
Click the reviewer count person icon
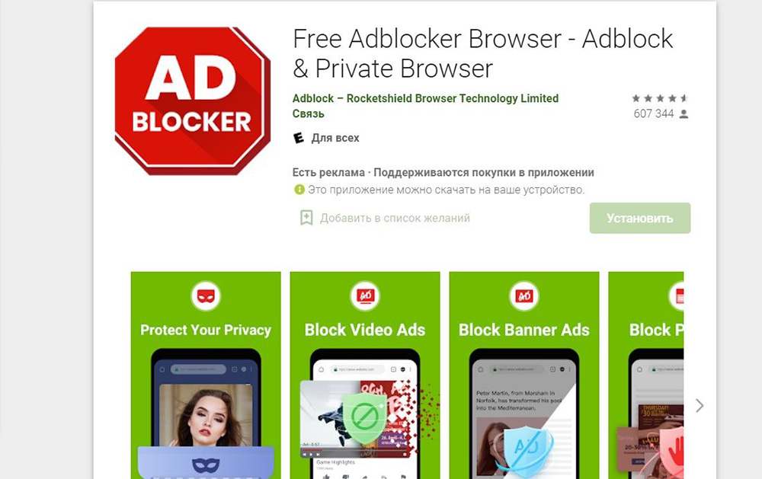pos(684,114)
